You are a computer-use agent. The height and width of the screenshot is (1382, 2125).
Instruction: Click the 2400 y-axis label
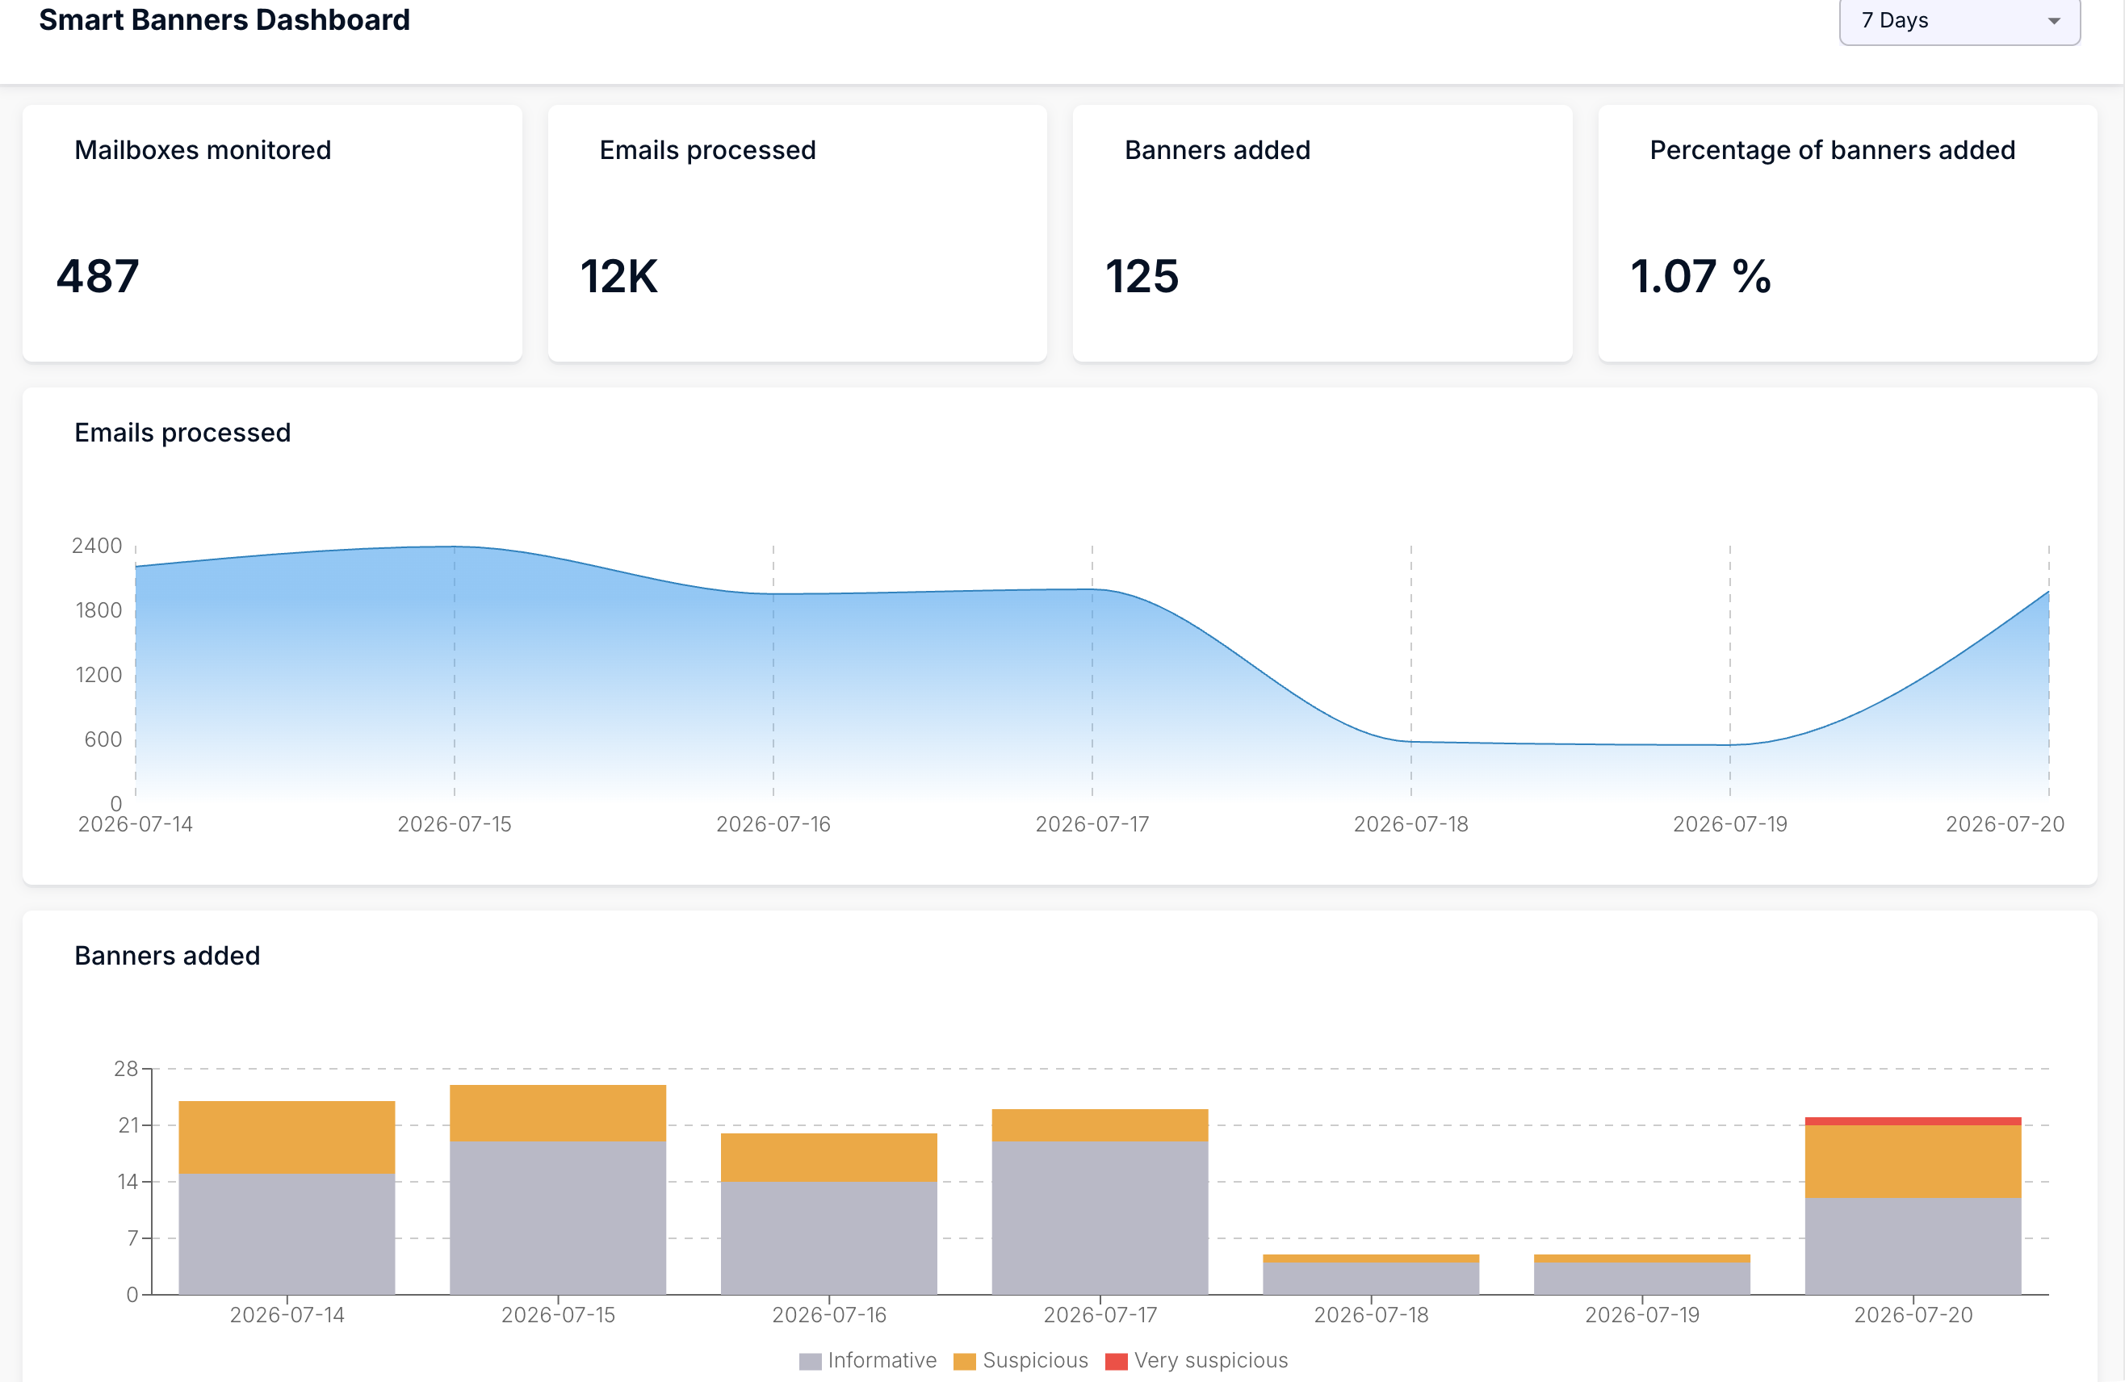[x=98, y=546]
